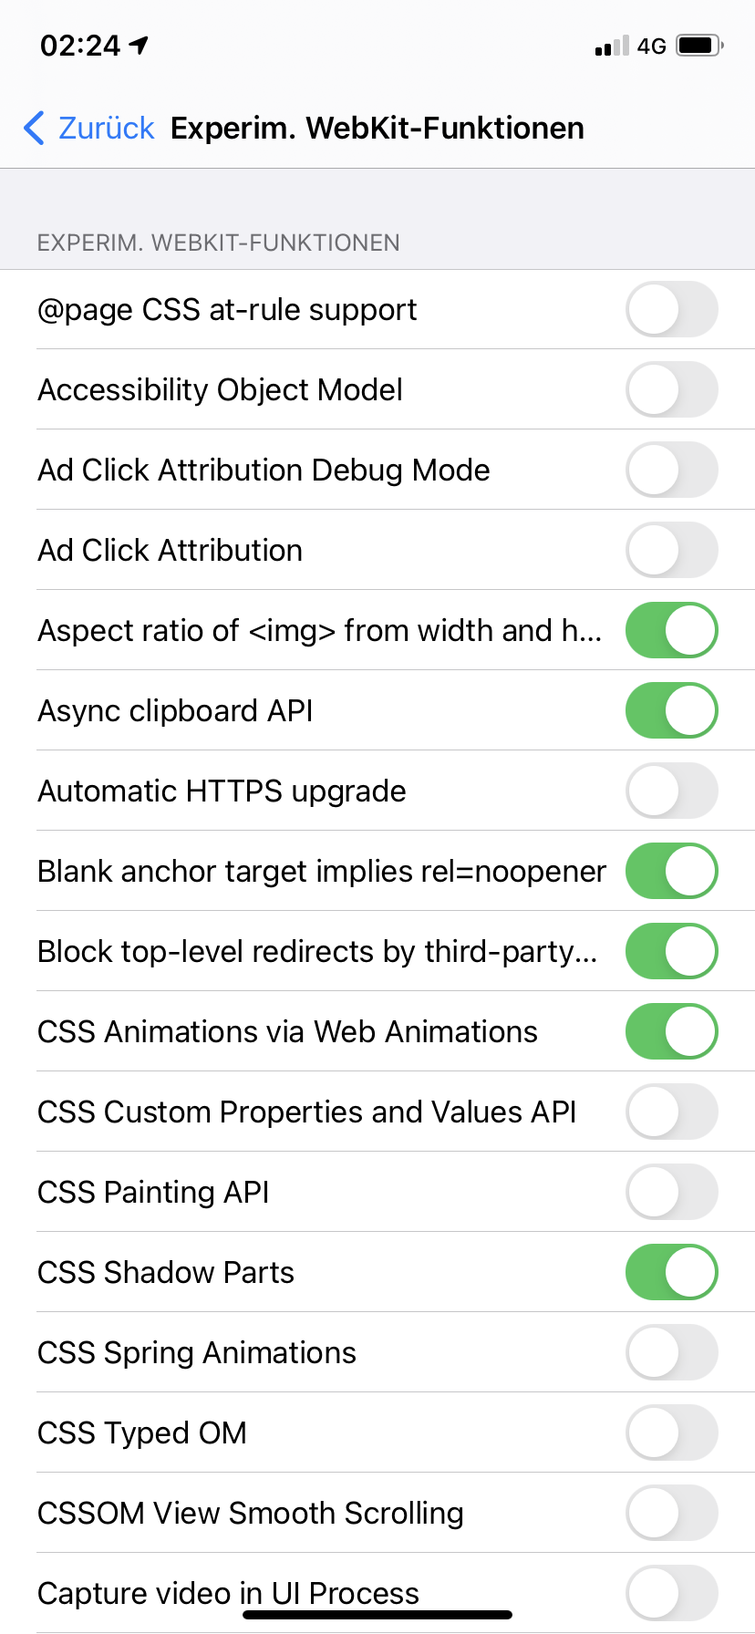Tap the cellular signal bars icon
755x1634 pixels.
click(x=612, y=46)
